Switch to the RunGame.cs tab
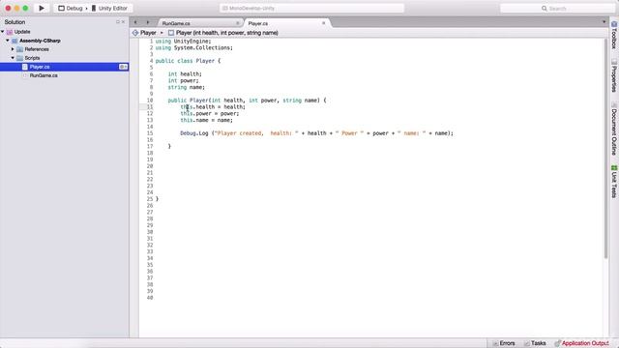 176,23
